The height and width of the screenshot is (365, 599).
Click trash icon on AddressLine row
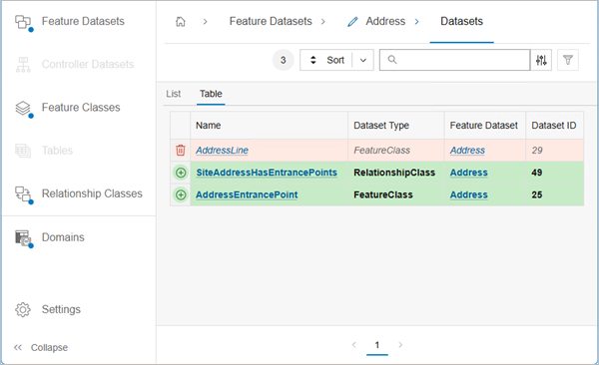(x=181, y=150)
